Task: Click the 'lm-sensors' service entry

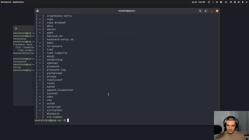Action: point(54,46)
